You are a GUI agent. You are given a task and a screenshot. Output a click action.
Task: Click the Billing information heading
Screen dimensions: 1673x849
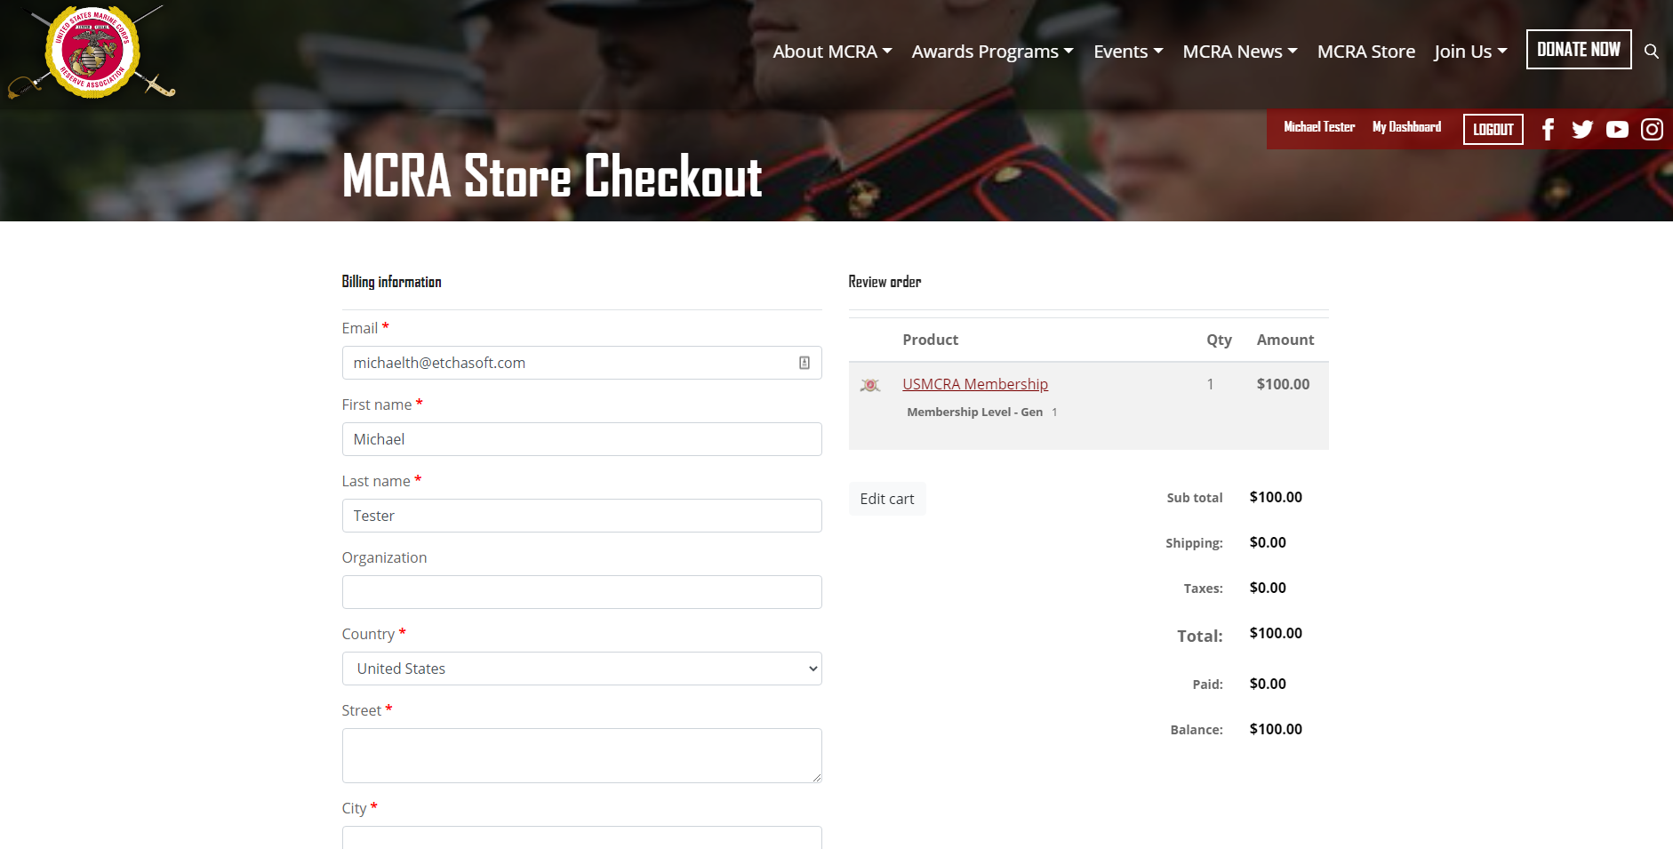click(x=392, y=282)
